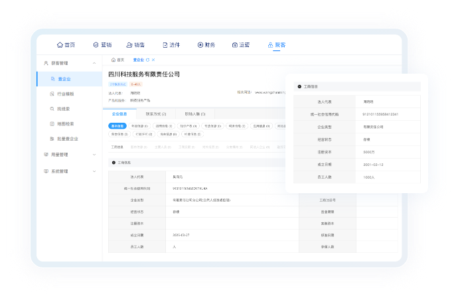Viewport: 458px width, 300px height.
Task: Click the 营销 icon in top navigation
Action: [x=95, y=45]
